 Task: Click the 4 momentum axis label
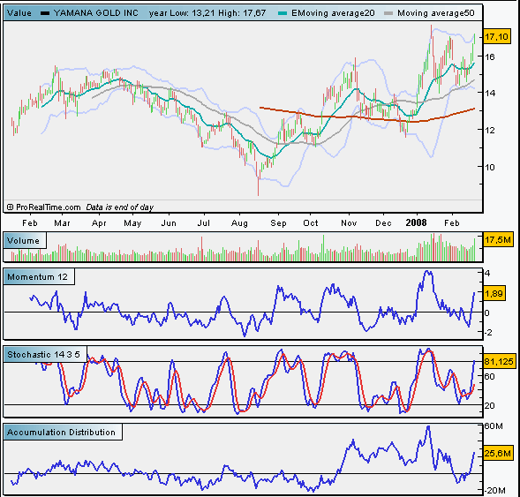coord(487,274)
